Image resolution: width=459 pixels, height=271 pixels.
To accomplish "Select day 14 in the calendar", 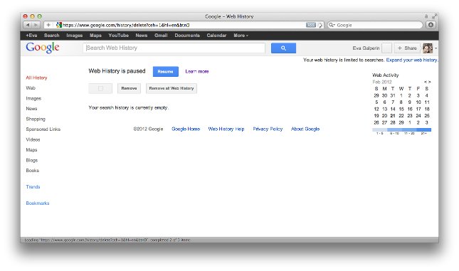I will [393, 109].
